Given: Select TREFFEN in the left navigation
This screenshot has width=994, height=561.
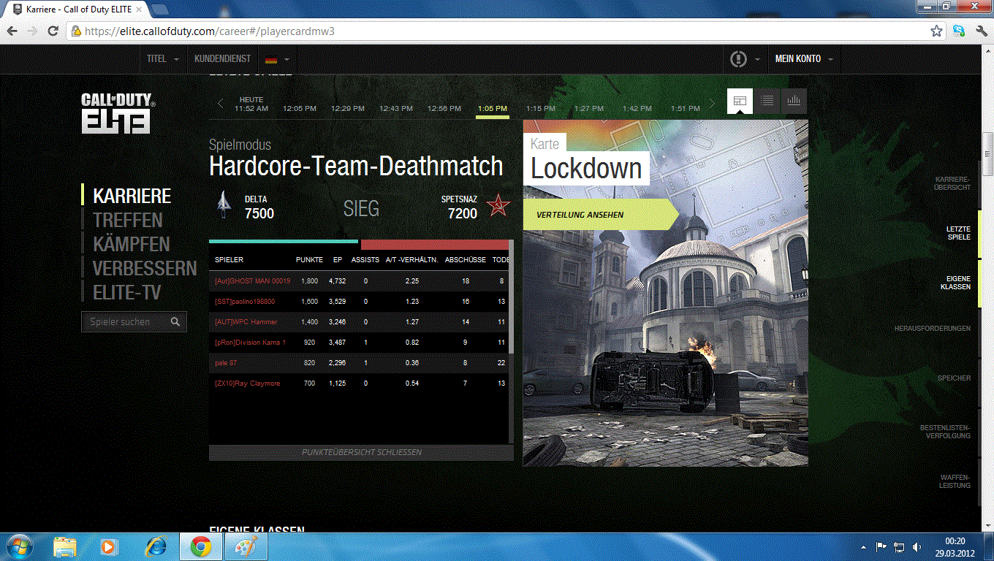Looking at the screenshot, I should [128, 220].
